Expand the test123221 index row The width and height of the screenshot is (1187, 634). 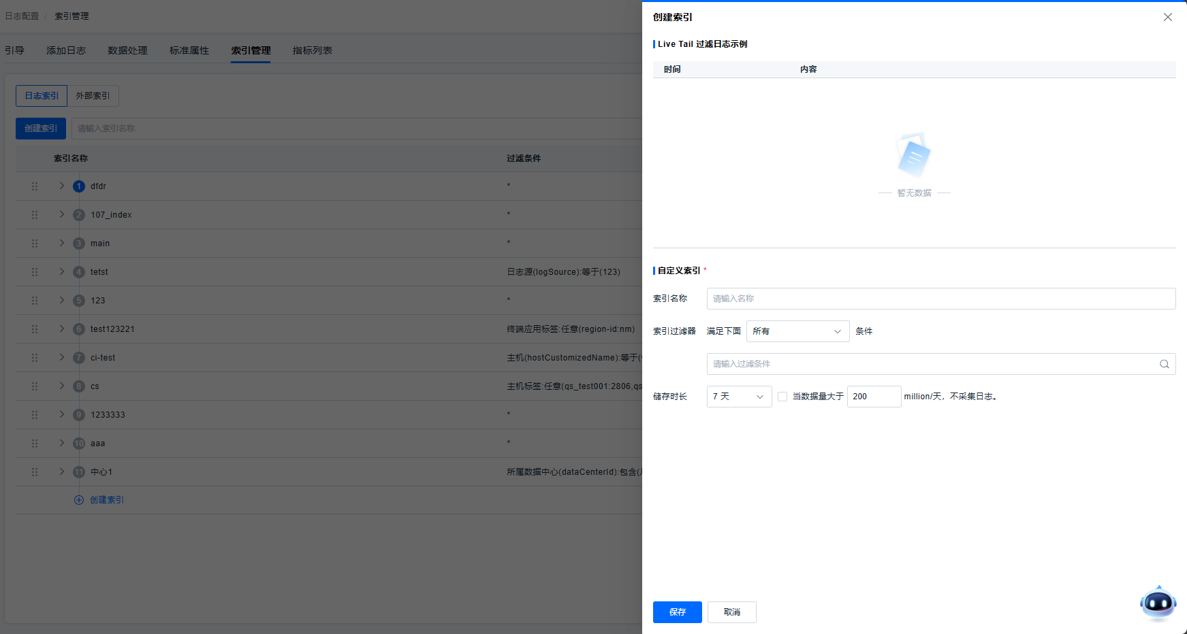pyautogui.click(x=62, y=329)
